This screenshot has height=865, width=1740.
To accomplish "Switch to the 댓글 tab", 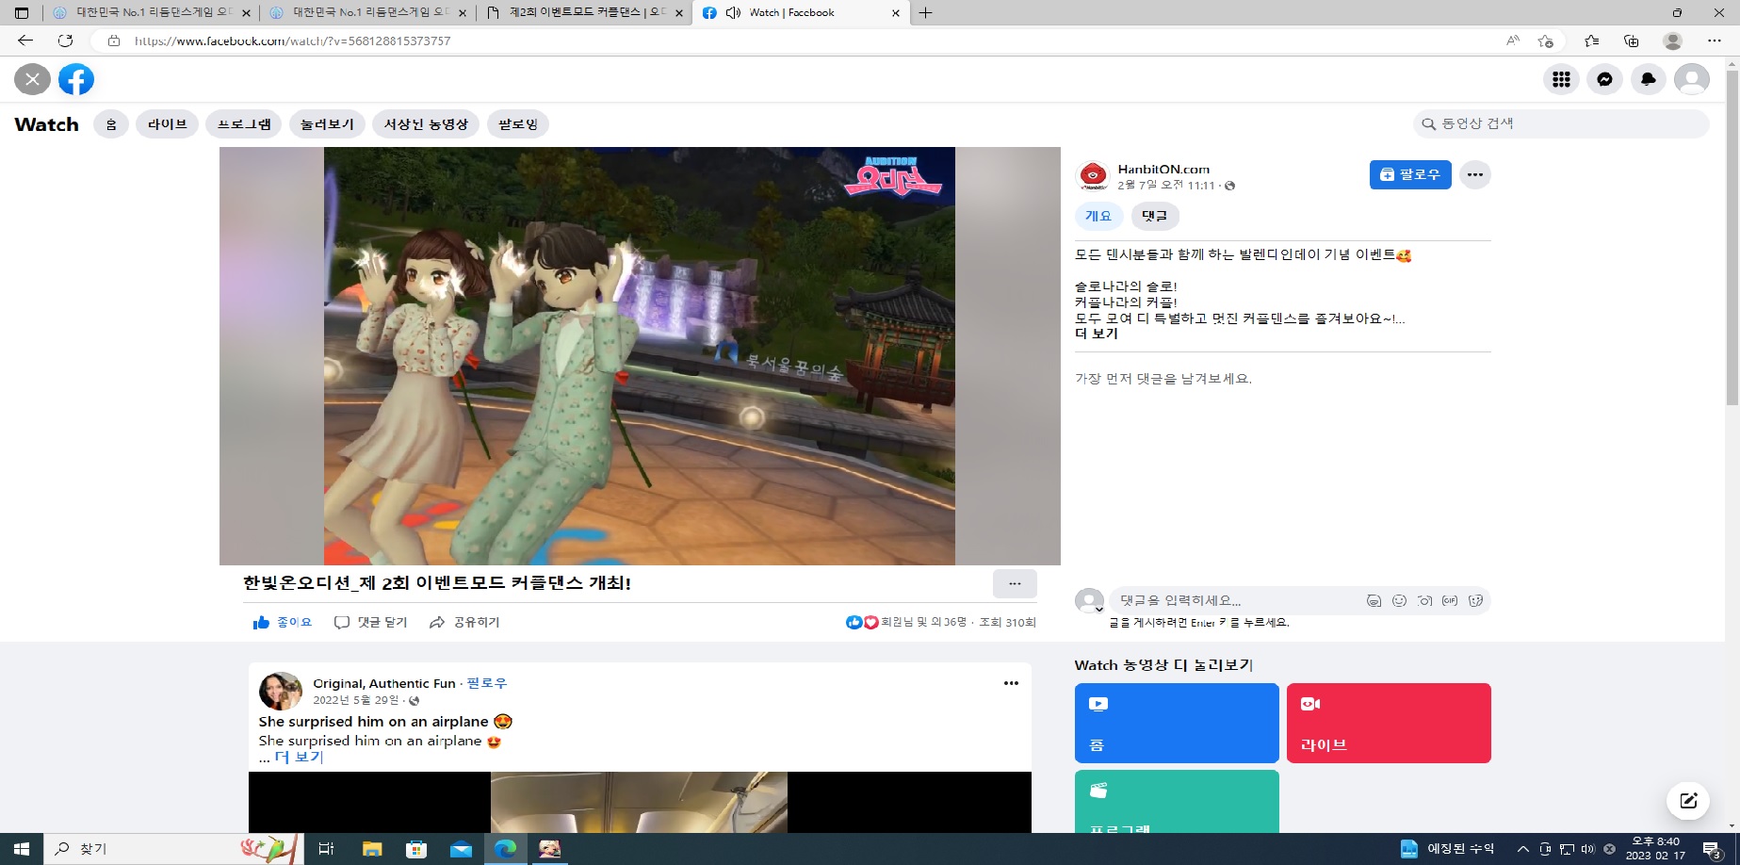I will click(x=1154, y=216).
